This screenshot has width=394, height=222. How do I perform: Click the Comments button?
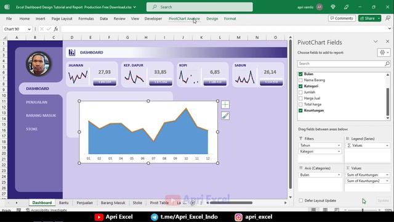(342, 18)
